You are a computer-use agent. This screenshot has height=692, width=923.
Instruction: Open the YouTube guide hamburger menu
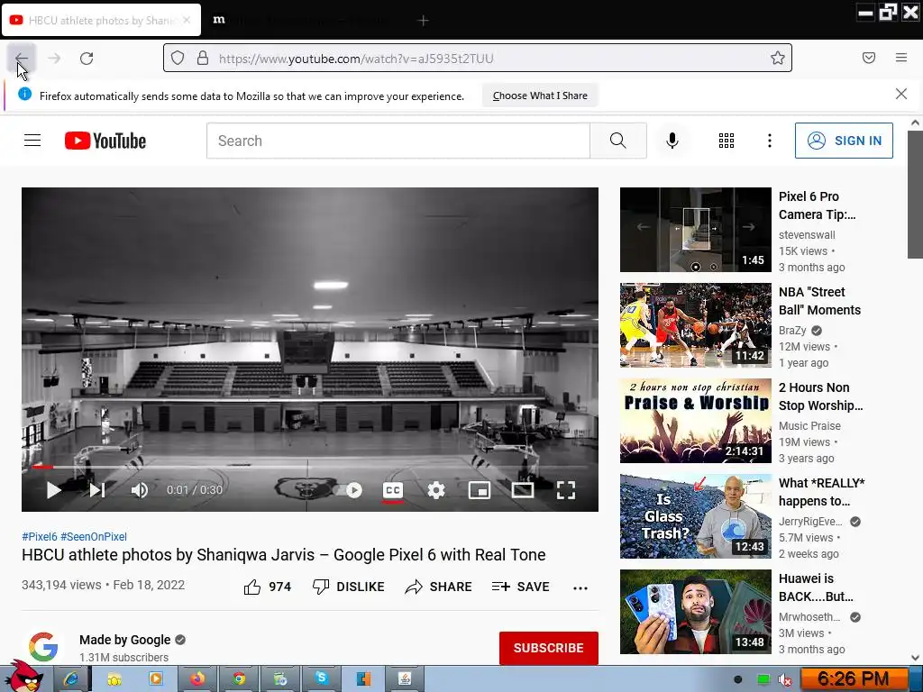(x=32, y=141)
